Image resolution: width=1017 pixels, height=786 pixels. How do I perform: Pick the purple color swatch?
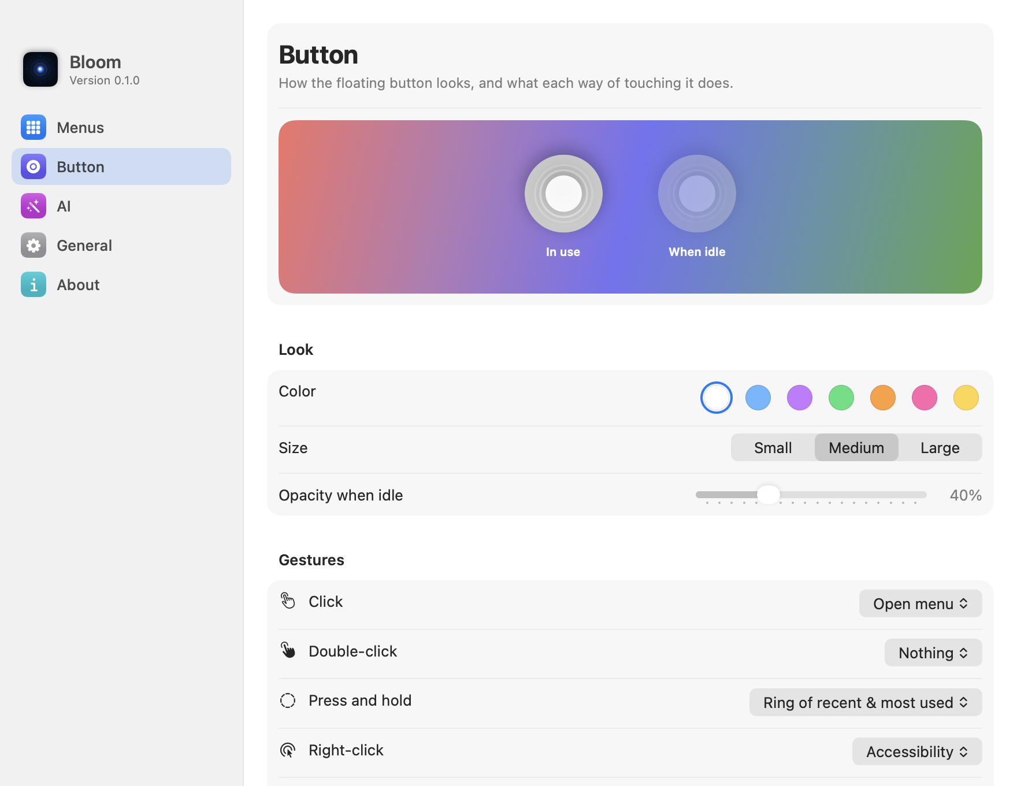coord(800,398)
